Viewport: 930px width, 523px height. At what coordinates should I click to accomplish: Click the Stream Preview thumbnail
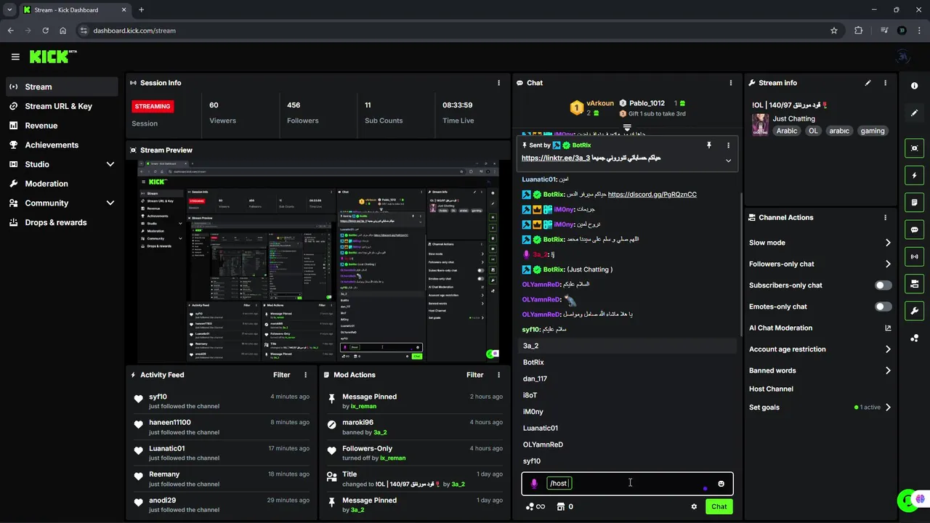point(318,261)
